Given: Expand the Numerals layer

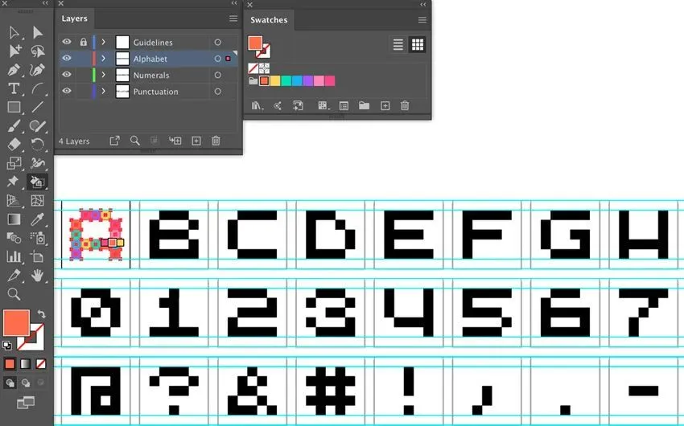Looking at the screenshot, I should (104, 75).
